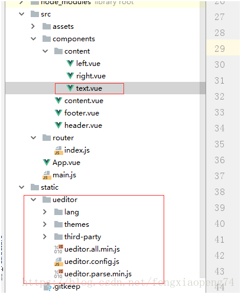Open left.vue in the tree
241x294 pixels.
[88, 64]
